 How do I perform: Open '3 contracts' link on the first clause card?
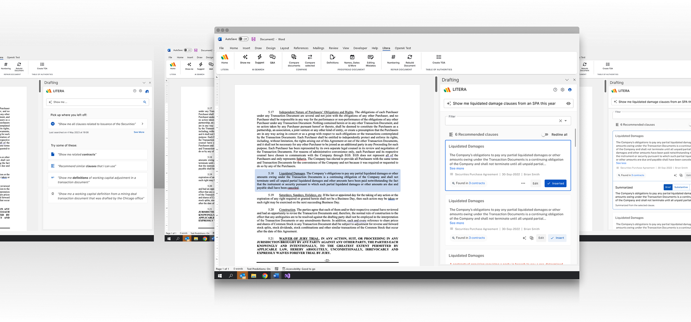tap(477, 183)
